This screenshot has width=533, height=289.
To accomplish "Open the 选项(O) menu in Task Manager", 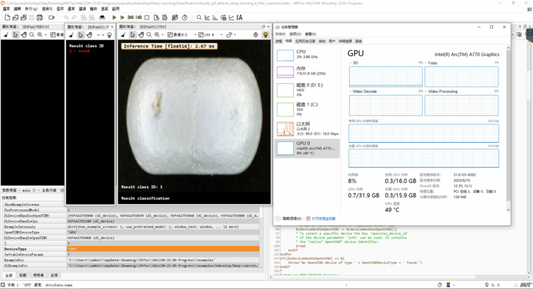I will point(296,34).
